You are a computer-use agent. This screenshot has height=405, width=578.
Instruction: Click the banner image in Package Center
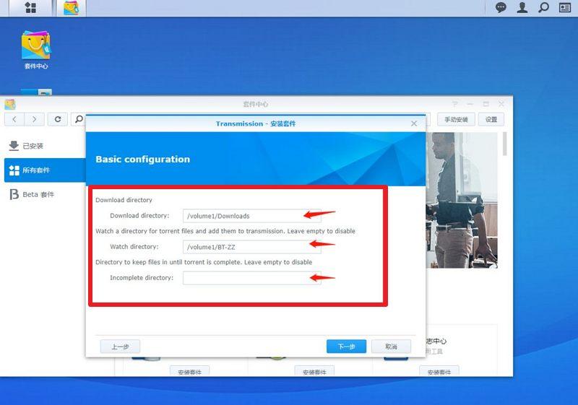click(462, 200)
